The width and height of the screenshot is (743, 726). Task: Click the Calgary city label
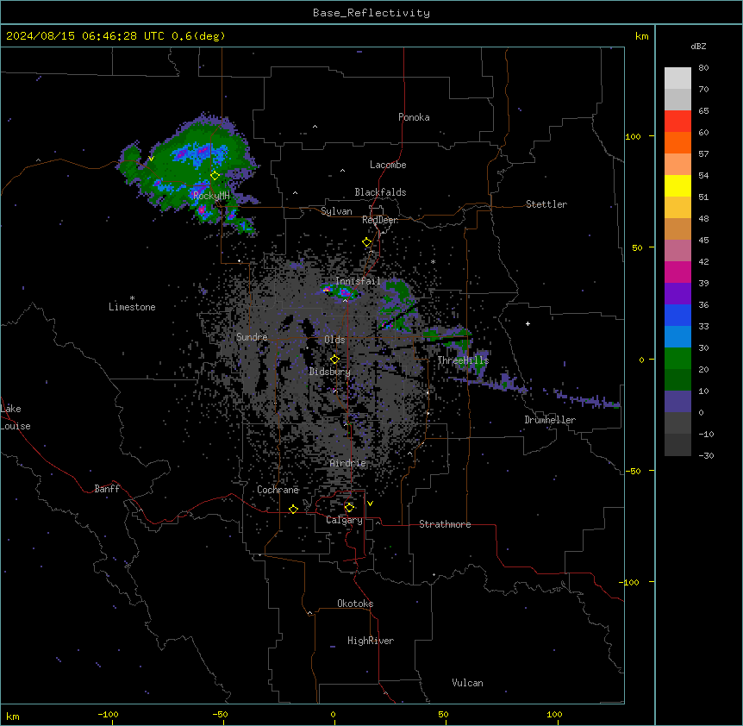pos(344,520)
